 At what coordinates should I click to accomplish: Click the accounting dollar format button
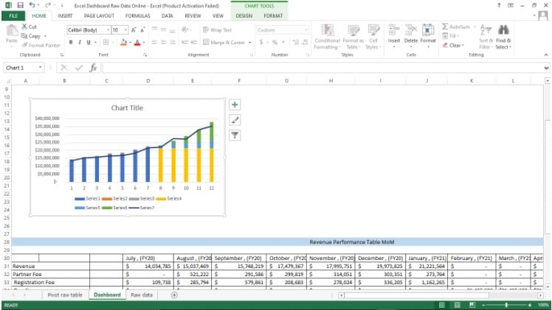(x=261, y=43)
